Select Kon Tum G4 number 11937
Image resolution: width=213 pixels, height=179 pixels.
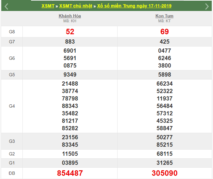pos(165,99)
